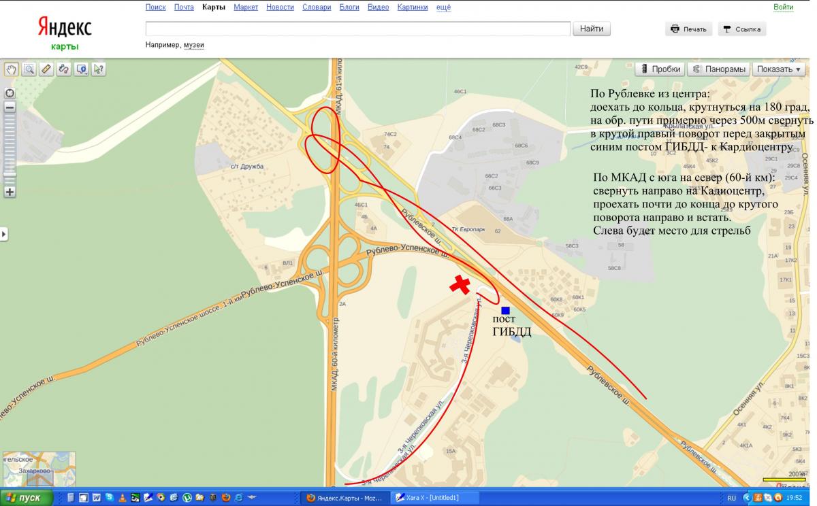Click the ТК Европарк map label
Viewport: 817px width, 506px height.
tap(469, 229)
